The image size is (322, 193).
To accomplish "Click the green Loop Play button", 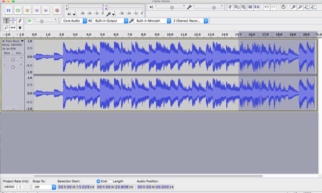I will point(18,10).
